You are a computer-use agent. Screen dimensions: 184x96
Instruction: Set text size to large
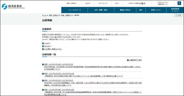pos(145,3)
